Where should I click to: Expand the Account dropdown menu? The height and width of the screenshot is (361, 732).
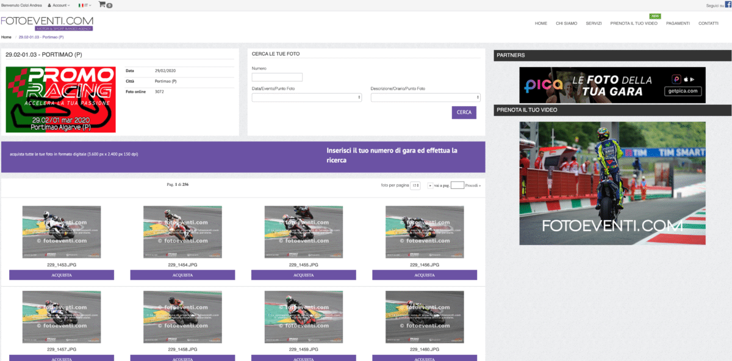coord(59,5)
